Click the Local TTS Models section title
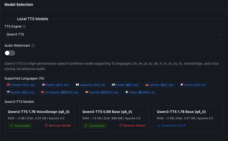Viewport: 228px width, 141px height. (33, 19)
